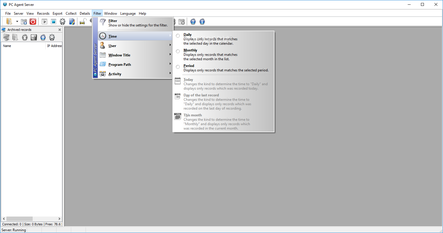
Task: Click the blue plus add icon
Action: [43, 37]
